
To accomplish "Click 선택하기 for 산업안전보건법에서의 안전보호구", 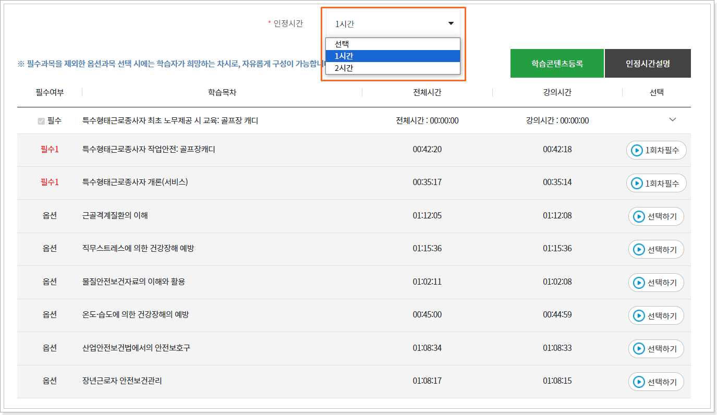I will [x=656, y=349].
